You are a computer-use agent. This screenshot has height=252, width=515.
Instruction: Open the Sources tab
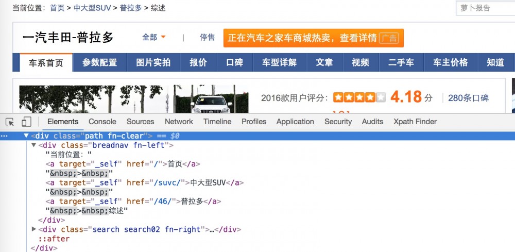[141, 122]
